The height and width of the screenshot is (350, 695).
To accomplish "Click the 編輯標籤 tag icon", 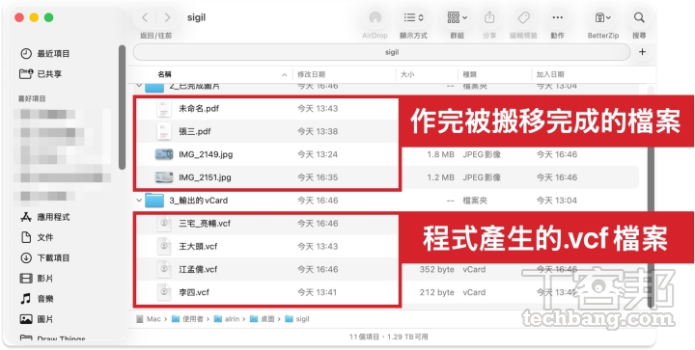I will [x=523, y=18].
